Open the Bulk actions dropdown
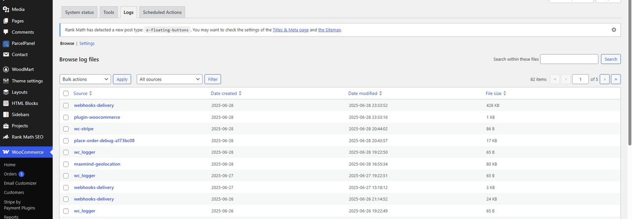The width and height of the screenshot is (632, 219). click(85, 79)
